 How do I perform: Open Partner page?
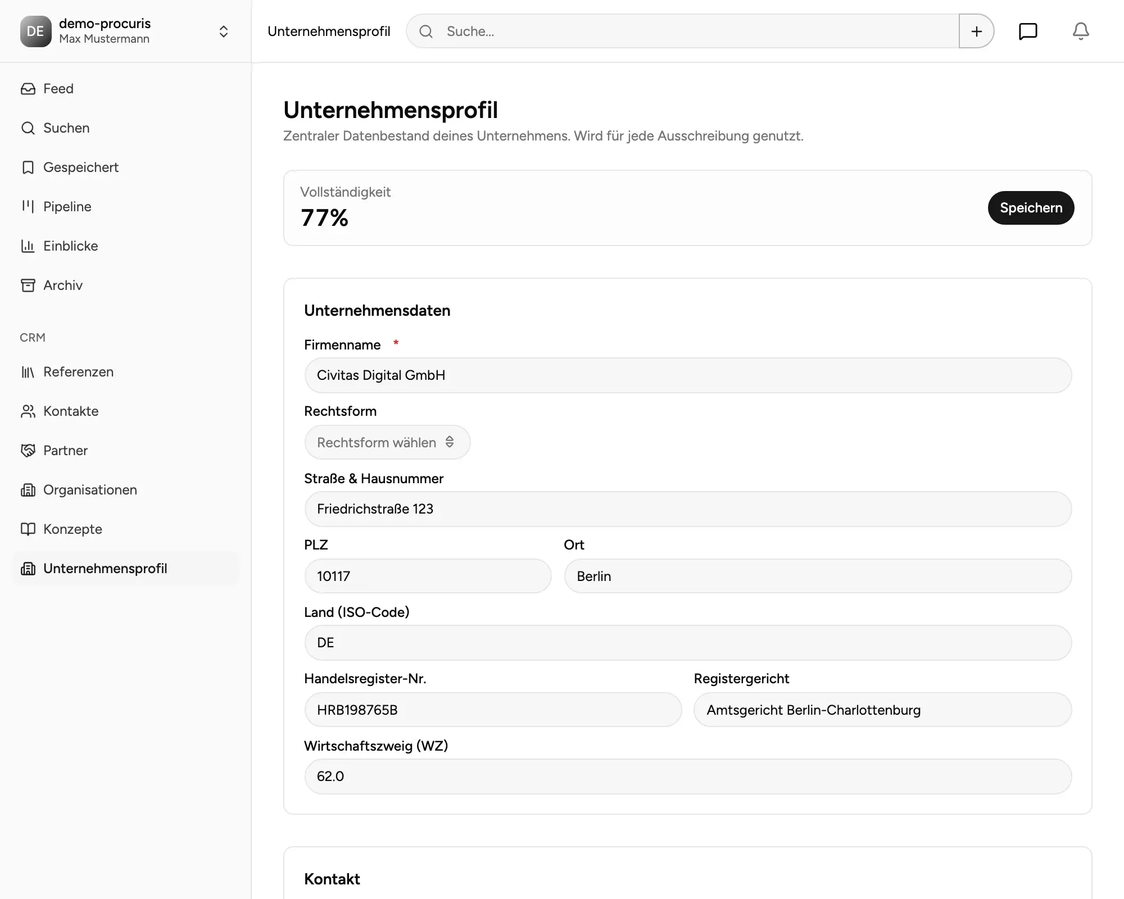(126, 451)
